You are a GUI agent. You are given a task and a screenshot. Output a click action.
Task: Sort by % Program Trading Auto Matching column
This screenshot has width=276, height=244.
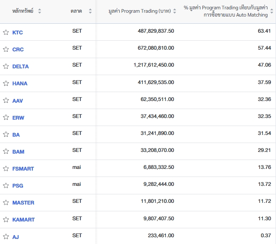272,11
